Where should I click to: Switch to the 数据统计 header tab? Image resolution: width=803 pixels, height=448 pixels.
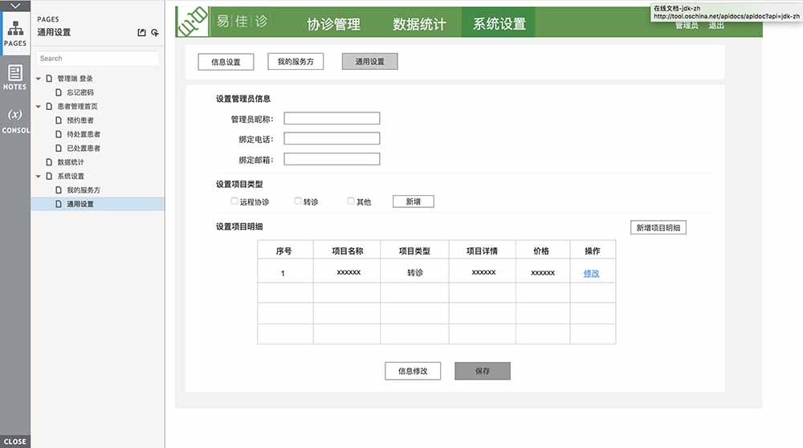[x=419, y=24]
